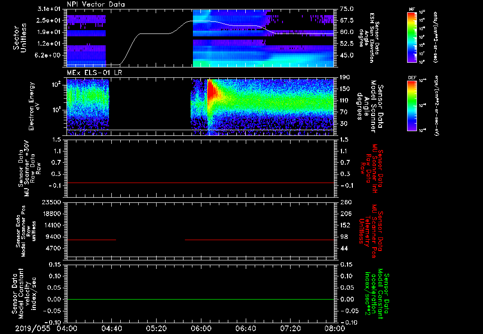483x334 pixels.
Task: Click the red burst in the ELS spectrogram
Action: tap(211, 91)
